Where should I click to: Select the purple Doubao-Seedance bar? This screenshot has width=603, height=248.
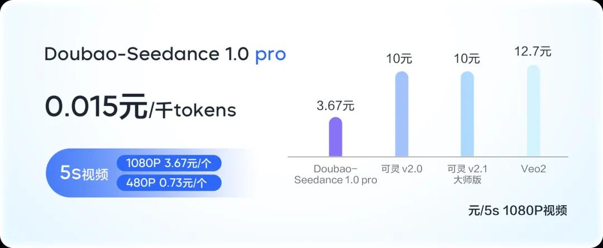(336, 137)
